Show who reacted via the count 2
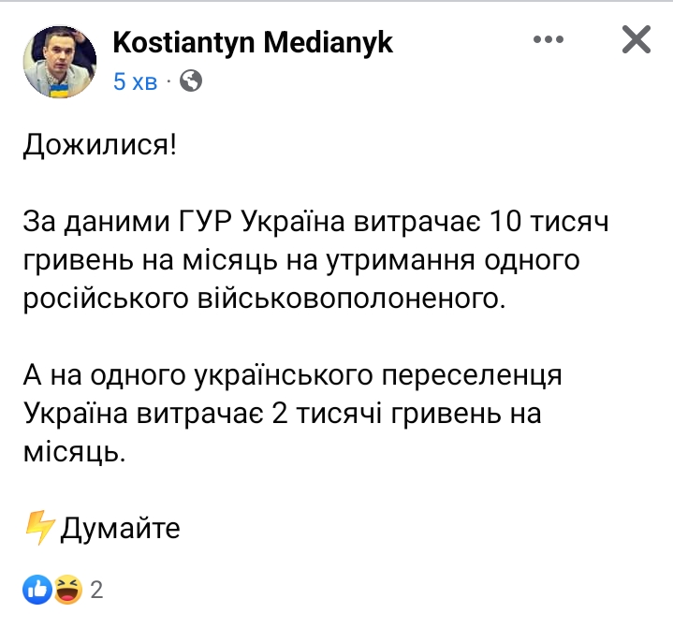The image size is (673, 628). coord(95,590)
